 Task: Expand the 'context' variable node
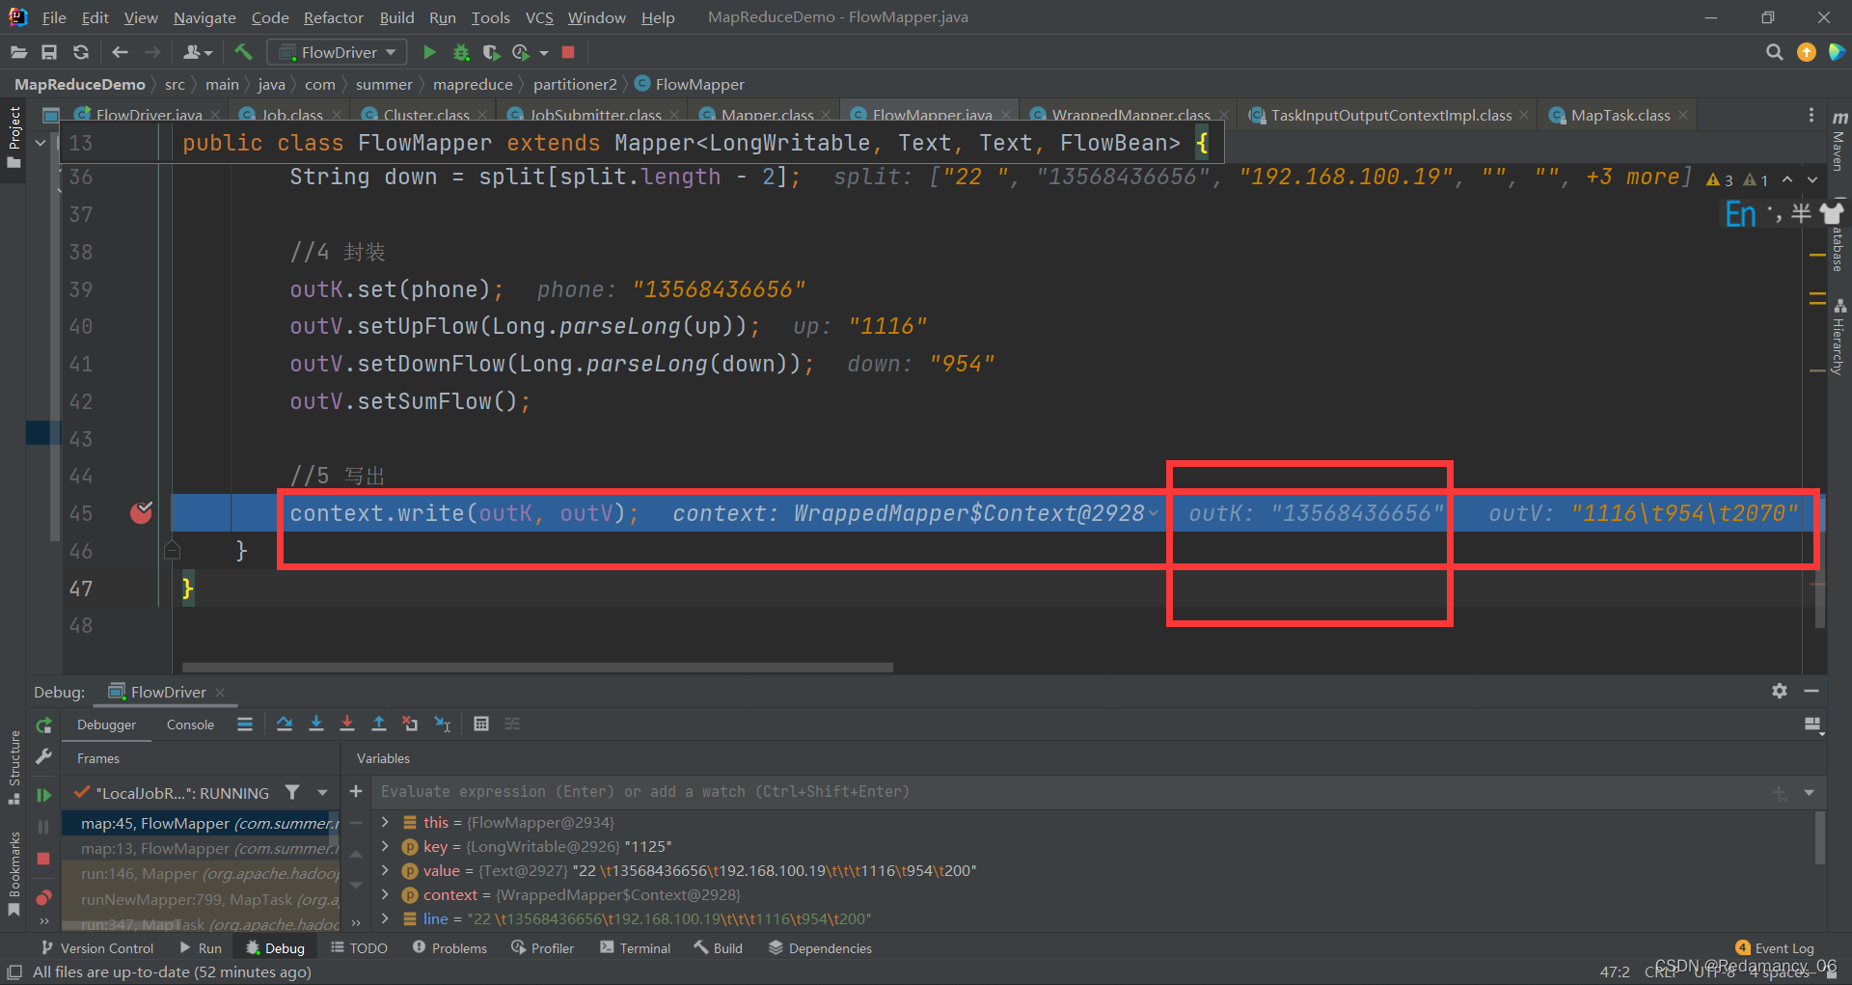click(385, 894)
